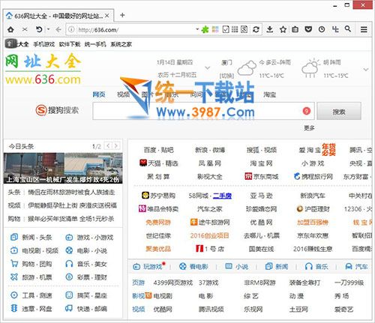This screenshot has height=323, width=375.
Task: Open the 工具·测速 link
Action: click(37, 295)
